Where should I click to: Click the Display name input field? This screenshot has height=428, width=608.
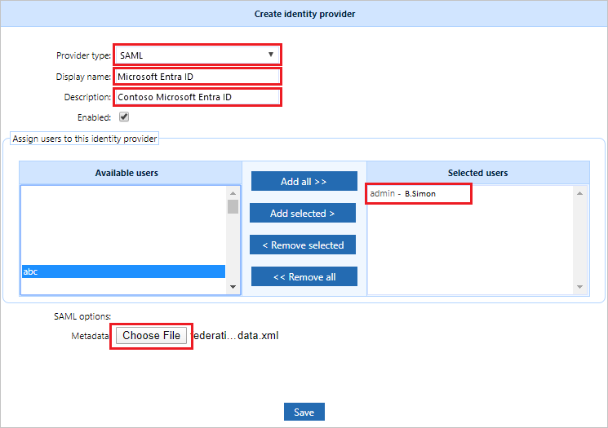coord(197,77)
